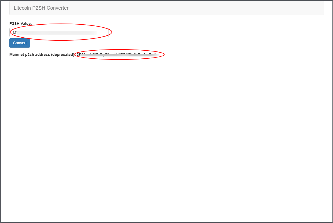The height and width of the screenshot is (223, 333).
Task: Click the Convert button
Action: (x=20, y=43)
